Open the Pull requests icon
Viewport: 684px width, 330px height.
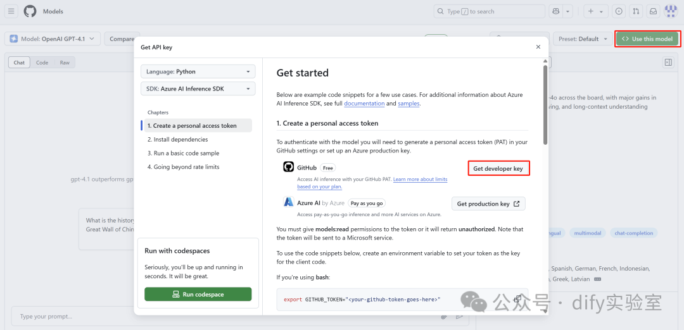pos(636,11)
